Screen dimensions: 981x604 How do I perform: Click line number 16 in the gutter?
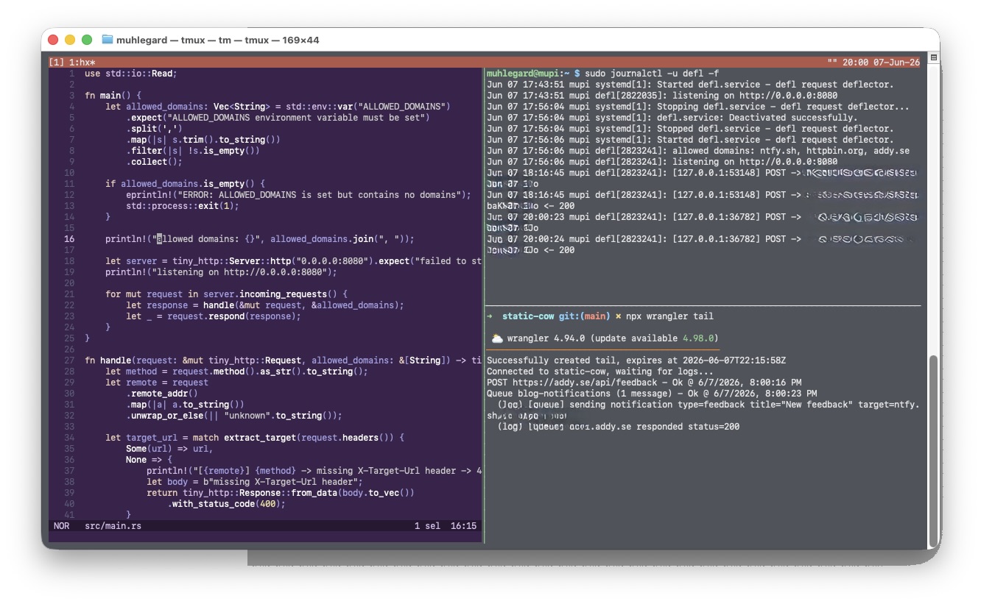tap(69, 239)
